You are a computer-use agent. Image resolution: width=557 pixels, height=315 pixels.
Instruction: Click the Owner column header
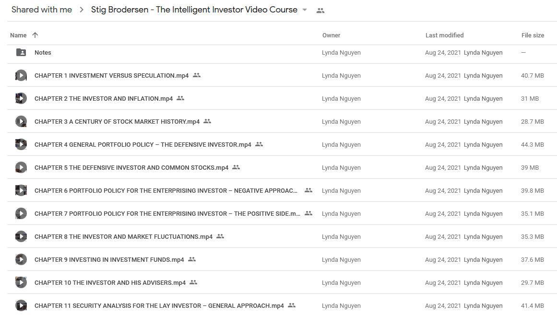tap(332, 35)
